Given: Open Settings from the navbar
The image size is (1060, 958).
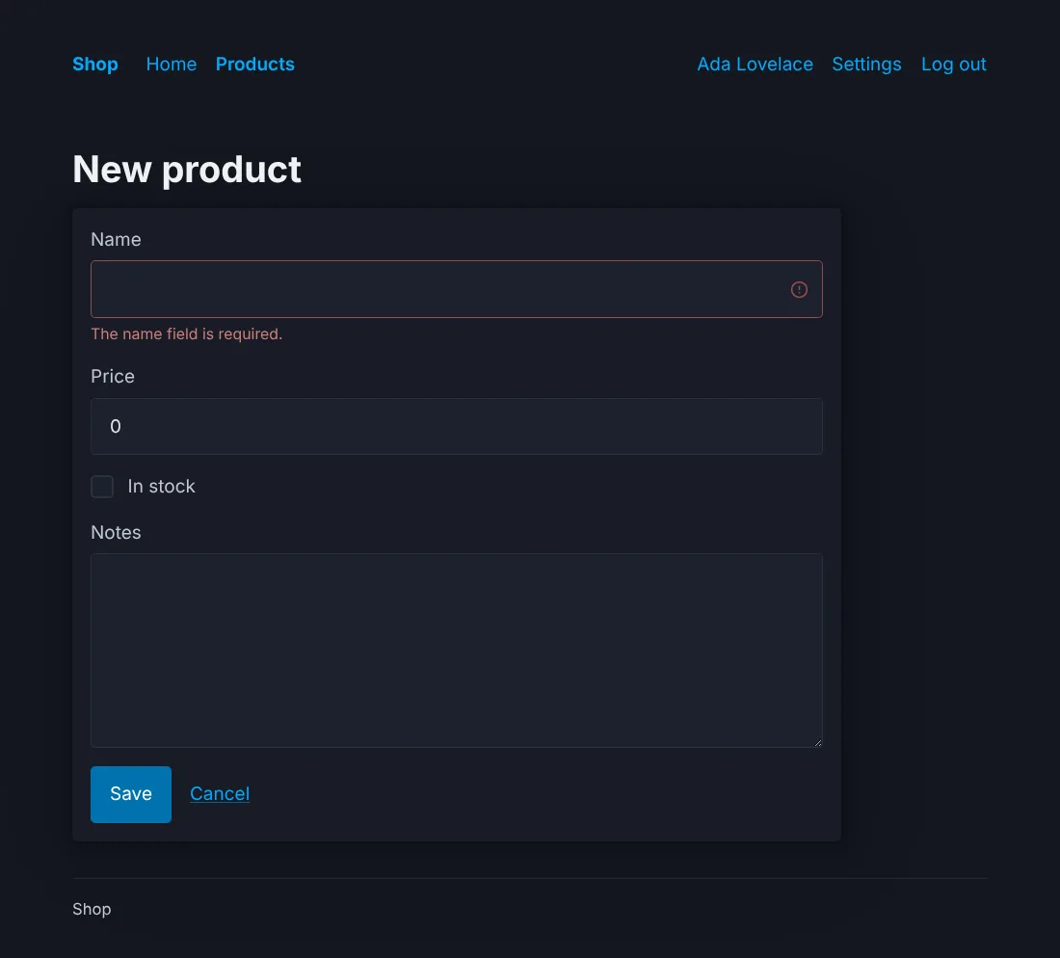Looking at the screenshot, I should click(x=866, y=65).
